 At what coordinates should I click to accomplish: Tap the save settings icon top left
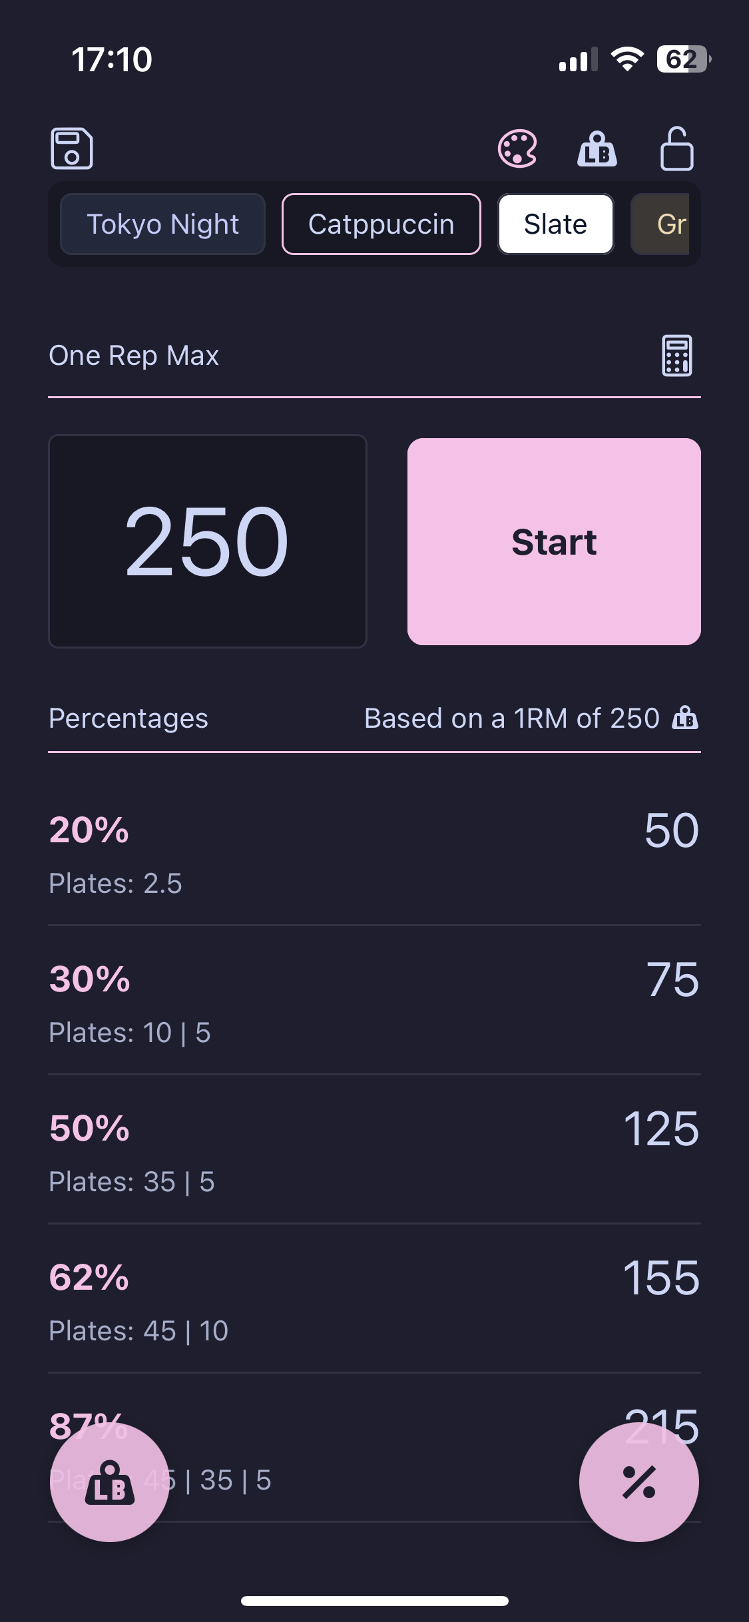(x=73, y=150)
